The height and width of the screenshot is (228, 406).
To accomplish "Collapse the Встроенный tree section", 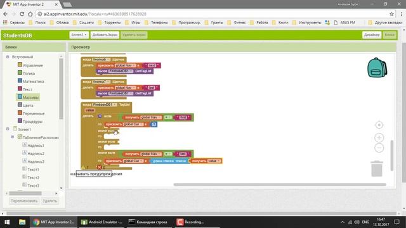I will click(x=8, y=56).
